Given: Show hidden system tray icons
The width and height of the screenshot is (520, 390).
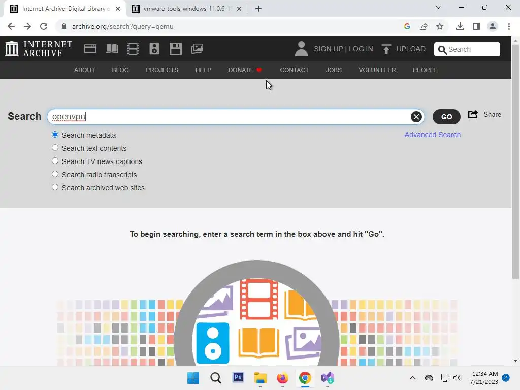Looking at the screenshot, I should (x=412, y=378).
